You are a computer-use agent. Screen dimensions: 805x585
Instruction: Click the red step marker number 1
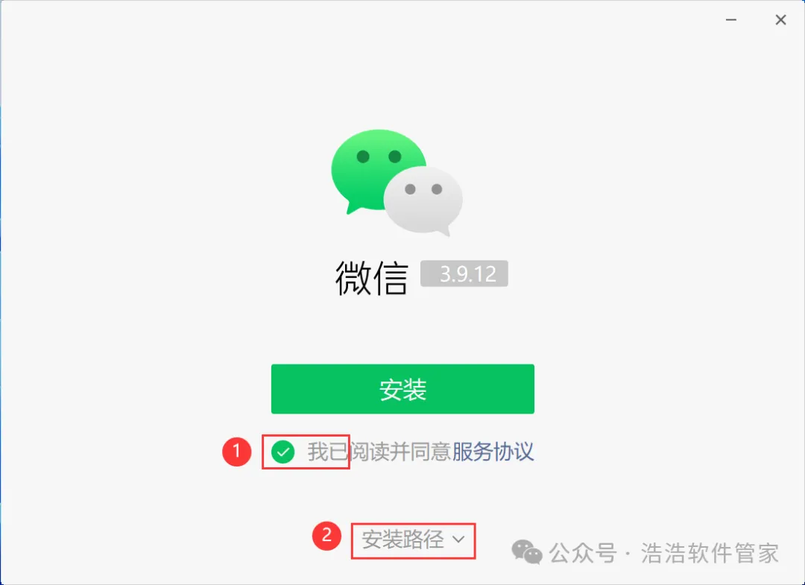pyautogui.click(x=236, y=452)
